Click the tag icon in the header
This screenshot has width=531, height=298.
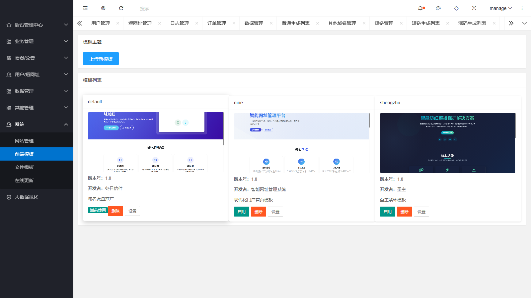point(456,8)
